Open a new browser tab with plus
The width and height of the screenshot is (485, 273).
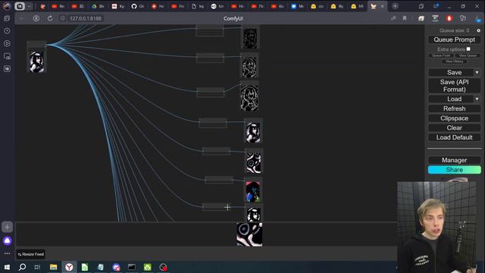pyautogui.click(x=395, y=6)
